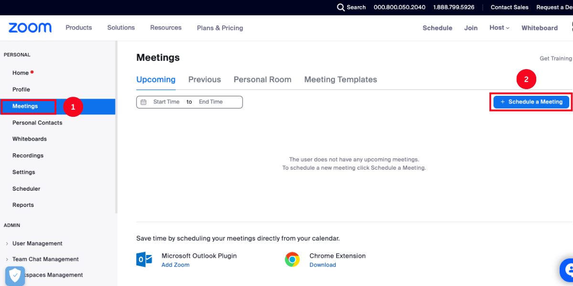Screen dimensions: 573x286
Task: Click the sidebar vertical scrollbar
Action: coord(117,127)
